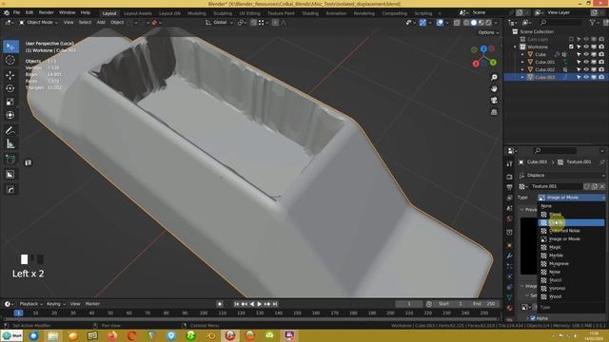Click the play animation button

pyautogui.click(x=259, y=304)
